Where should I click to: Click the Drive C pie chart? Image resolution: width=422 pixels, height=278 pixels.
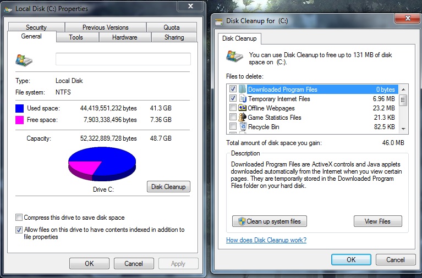[x=102, y=164]
